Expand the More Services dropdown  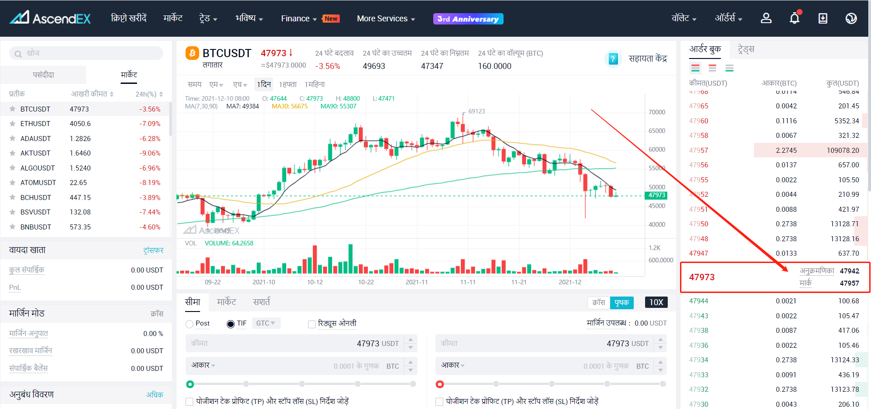386,19
